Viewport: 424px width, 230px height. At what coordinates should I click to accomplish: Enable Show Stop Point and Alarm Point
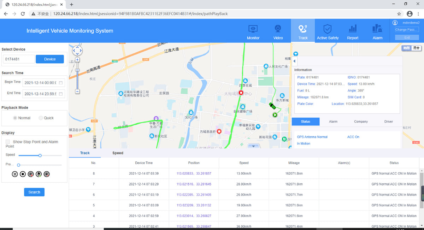(x=8, y=142)
